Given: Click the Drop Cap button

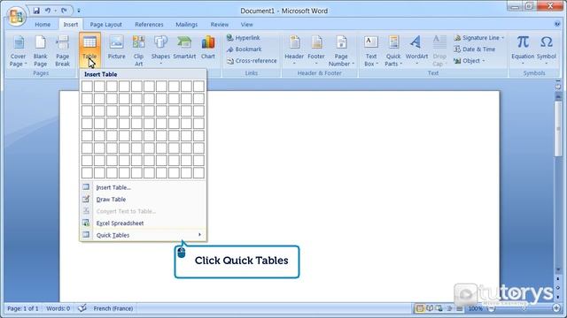Looking at the screenshot, I should (x=439, y=51).
